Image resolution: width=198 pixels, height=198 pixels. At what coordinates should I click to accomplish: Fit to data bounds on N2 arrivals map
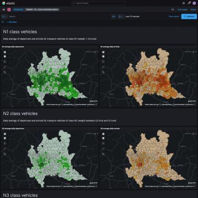click(x=103, y=144)
